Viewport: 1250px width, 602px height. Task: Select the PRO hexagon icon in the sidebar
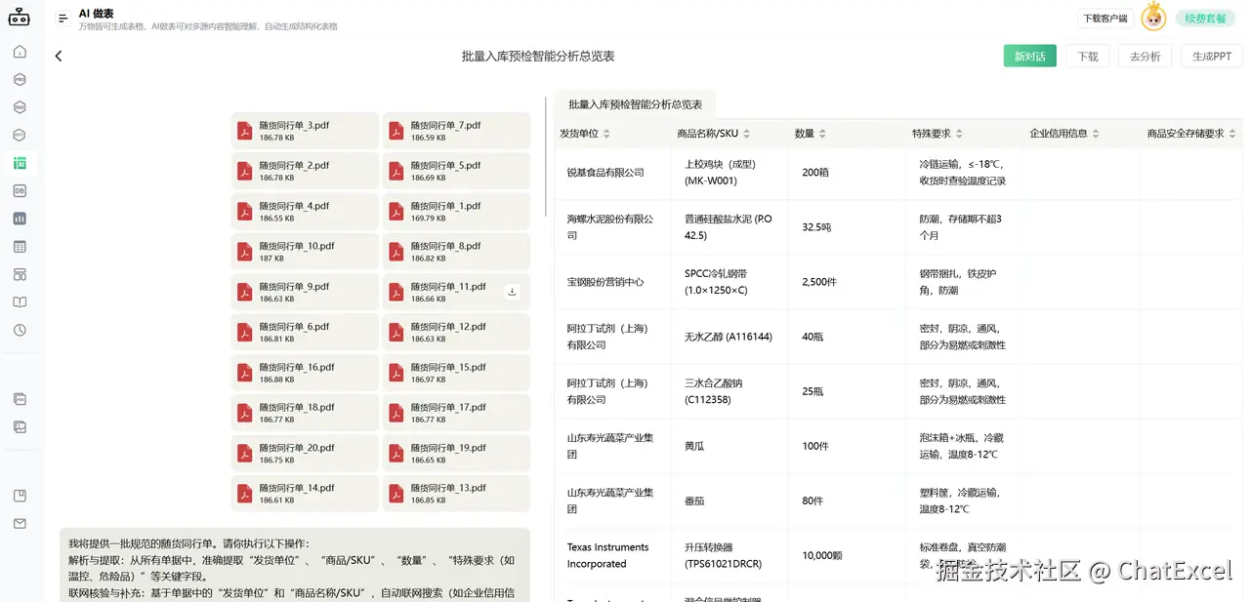tap(20, 79)
